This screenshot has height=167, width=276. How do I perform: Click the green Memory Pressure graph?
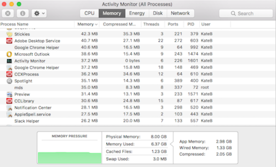pyautogui.click(x=70, y=158)
